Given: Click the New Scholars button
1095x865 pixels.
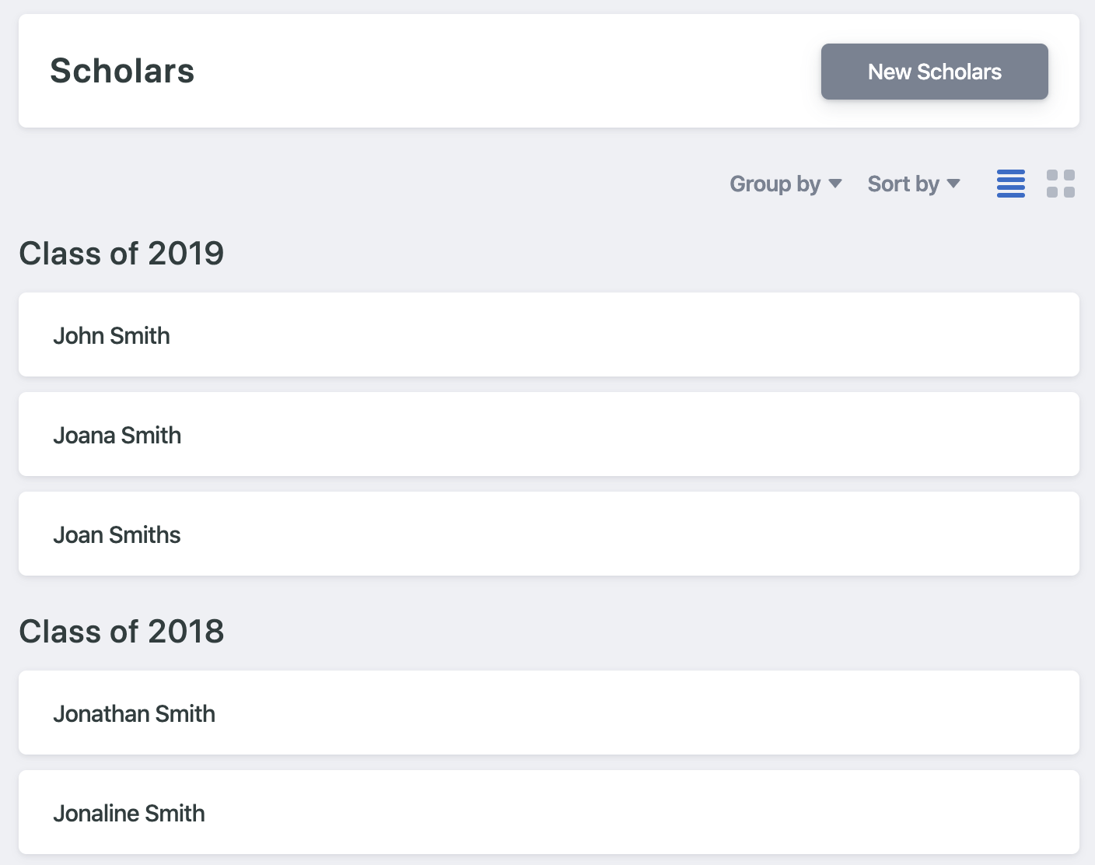Looking at the screenshot, I should pyautogui.click(x=934, y=72).
